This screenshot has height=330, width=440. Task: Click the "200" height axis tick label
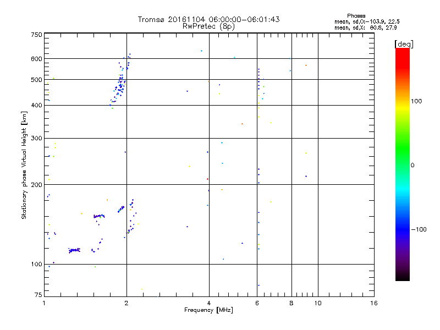[37, 185]
